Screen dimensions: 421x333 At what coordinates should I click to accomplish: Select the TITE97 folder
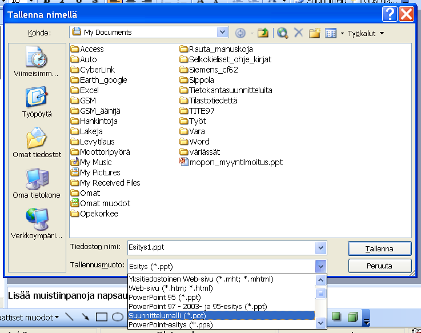[x=197, y=111]
